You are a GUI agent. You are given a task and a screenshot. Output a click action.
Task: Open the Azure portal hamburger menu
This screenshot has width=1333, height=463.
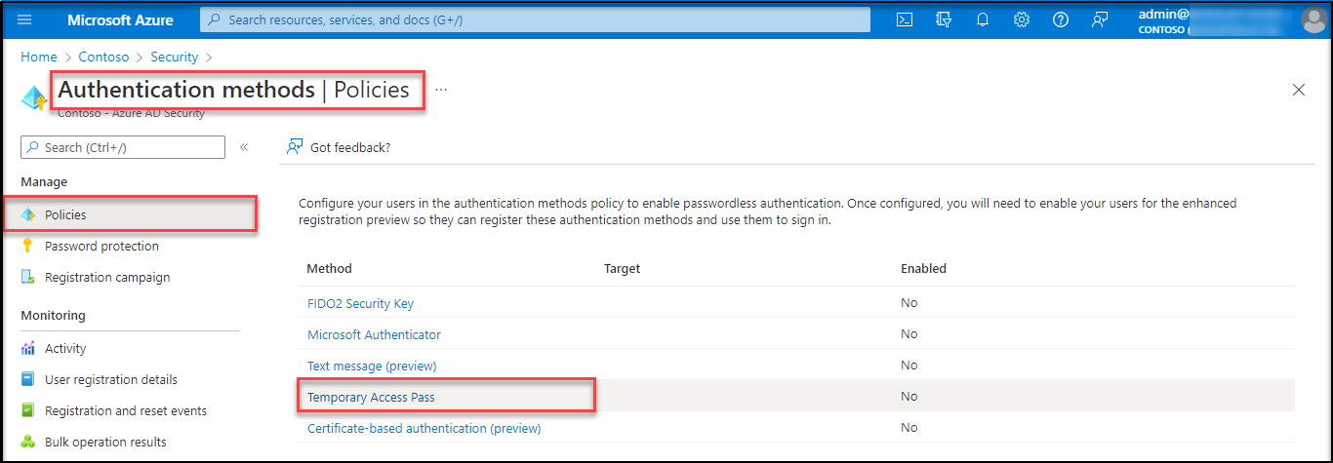[x=24, y=19]
